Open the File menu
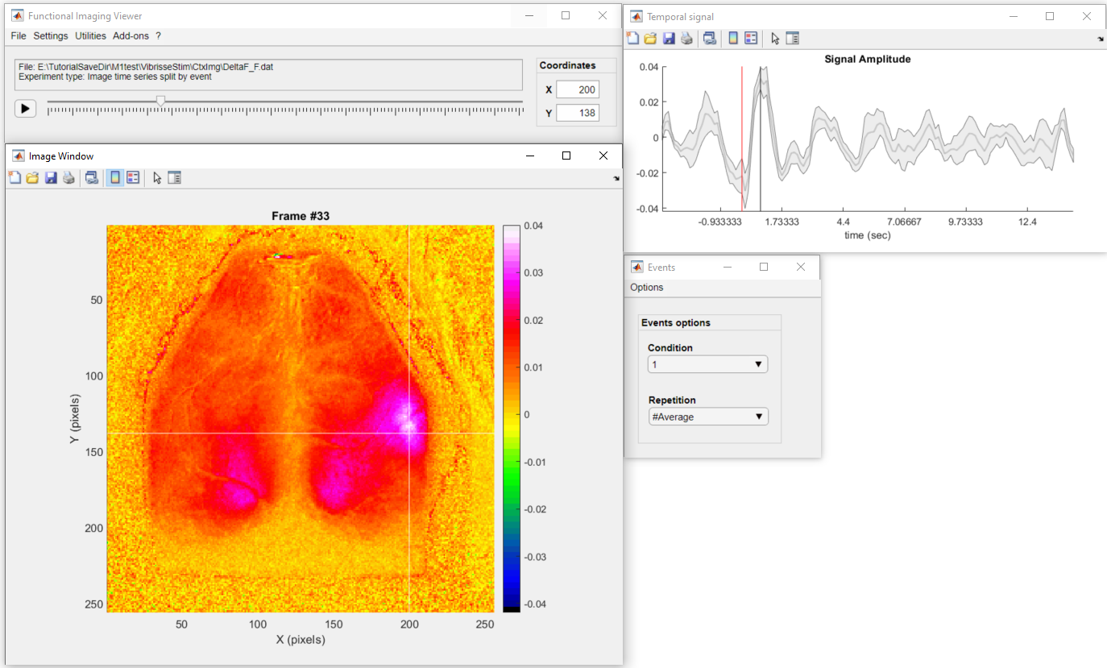Screen dimensions: 1107x668 [x=19, y=36]
